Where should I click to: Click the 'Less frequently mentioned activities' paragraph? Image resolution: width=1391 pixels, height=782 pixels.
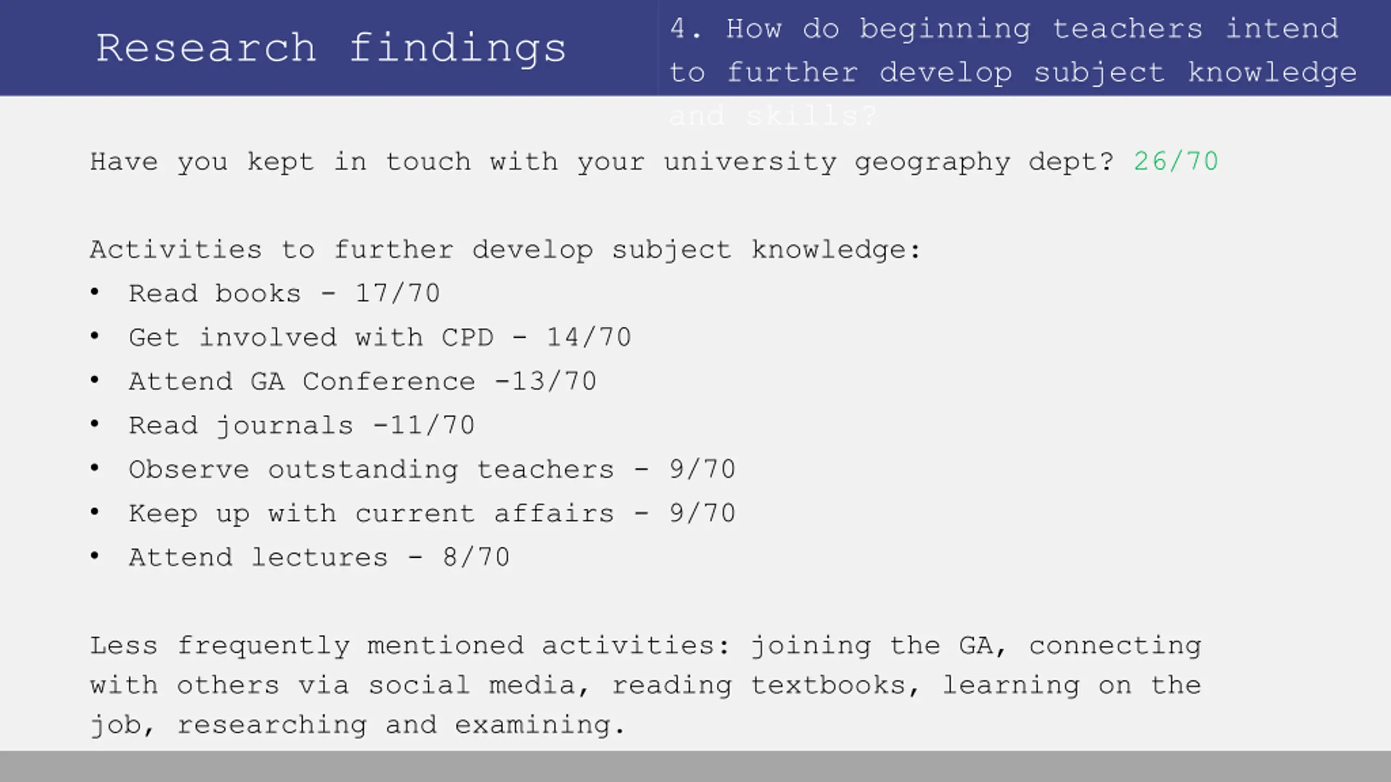[646, 685]
